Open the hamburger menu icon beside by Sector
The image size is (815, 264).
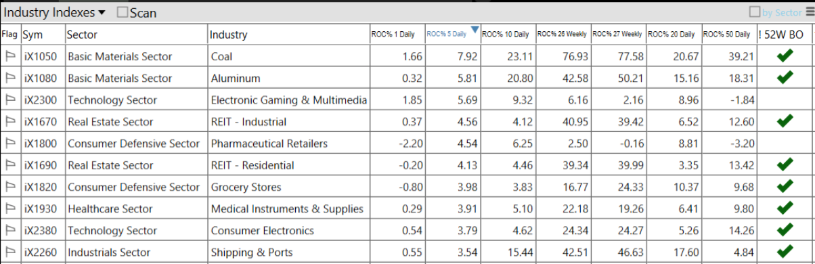pyautogui.click(x=809, y=12)
